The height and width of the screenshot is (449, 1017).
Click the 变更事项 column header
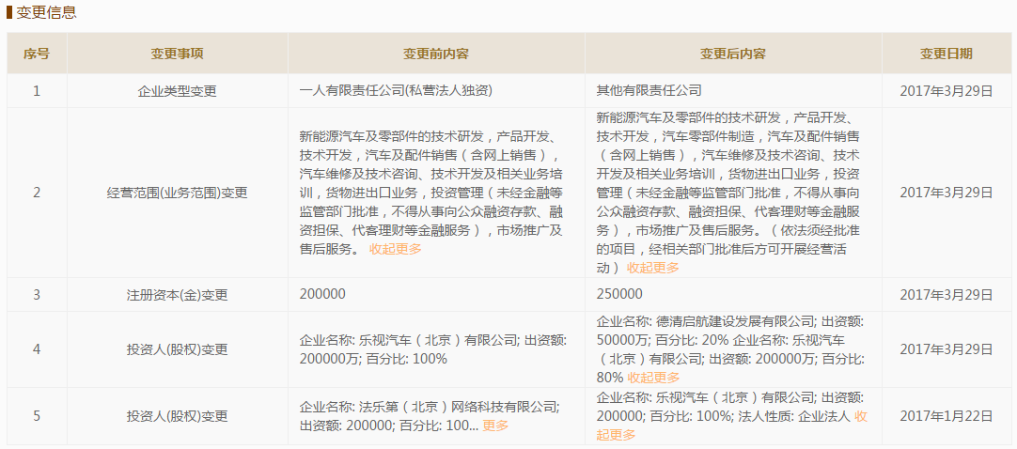click(177, 54)
